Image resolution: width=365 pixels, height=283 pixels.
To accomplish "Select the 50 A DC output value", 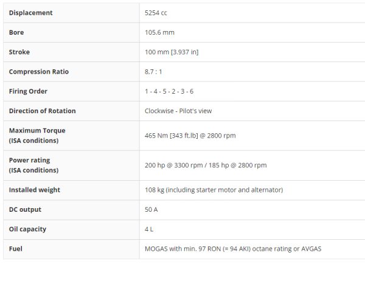I will 152,209.
